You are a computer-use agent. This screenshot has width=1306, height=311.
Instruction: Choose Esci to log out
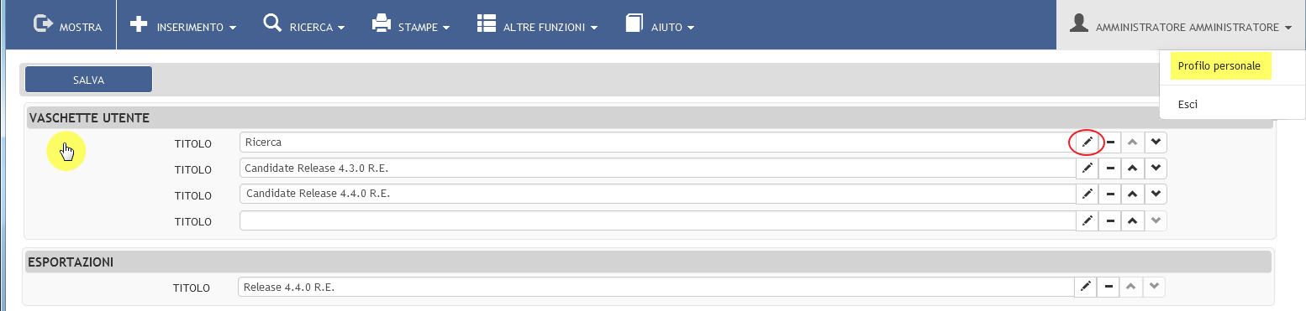pyautogui.click(x=1188, y=105)
